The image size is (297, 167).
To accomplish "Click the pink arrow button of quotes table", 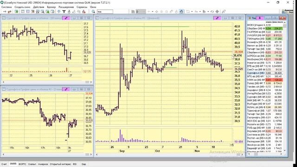I will pyautogui.click(x=260, y=18).
